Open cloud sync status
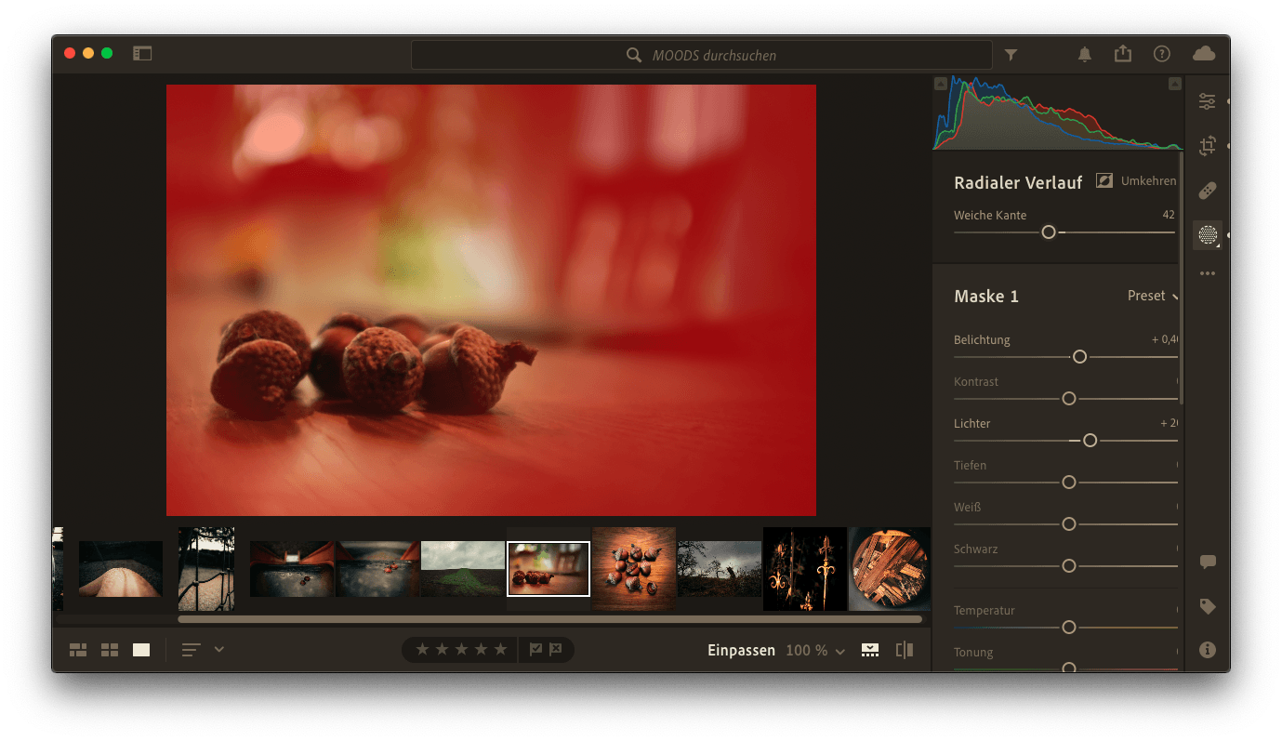1282x741 pixels. [1204, 54]
